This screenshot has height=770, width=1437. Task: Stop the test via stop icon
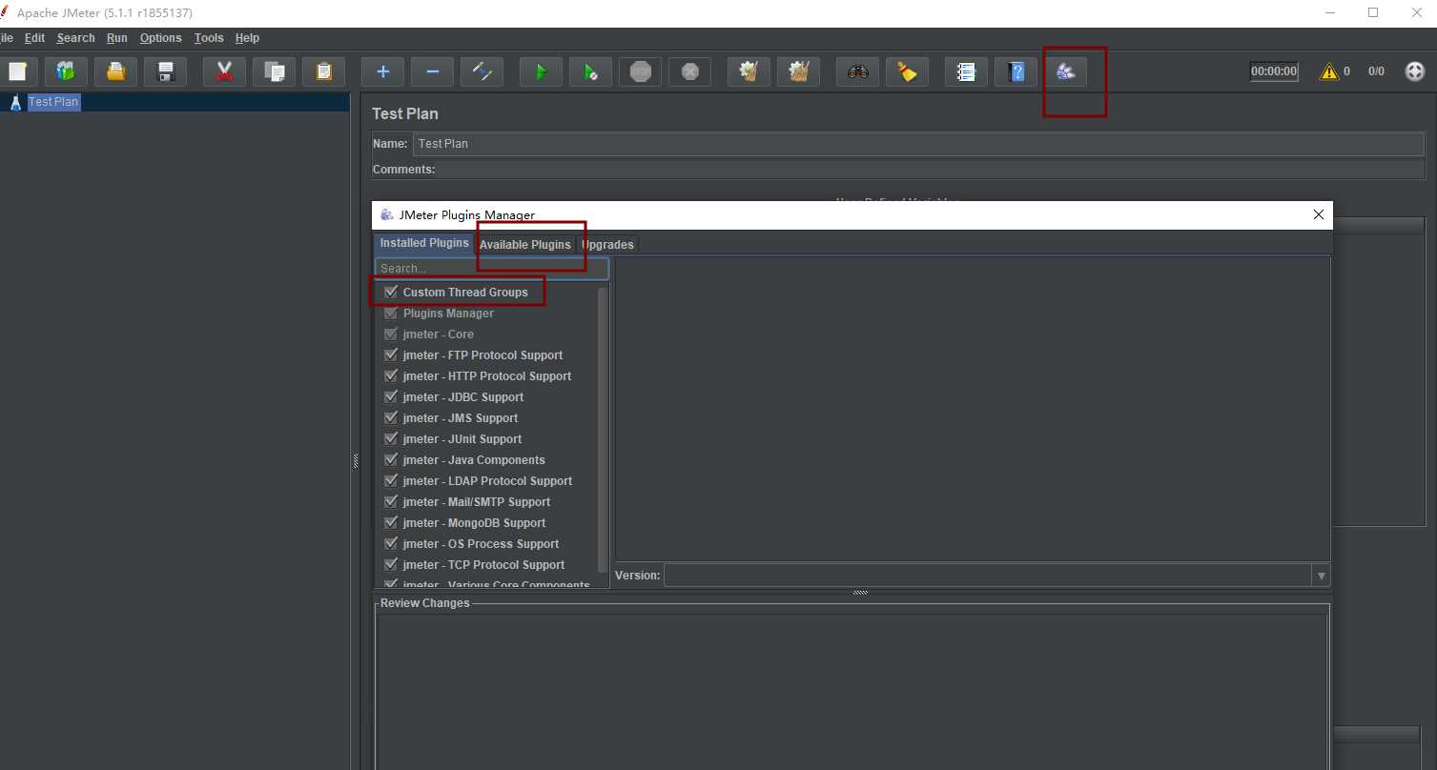640,71
